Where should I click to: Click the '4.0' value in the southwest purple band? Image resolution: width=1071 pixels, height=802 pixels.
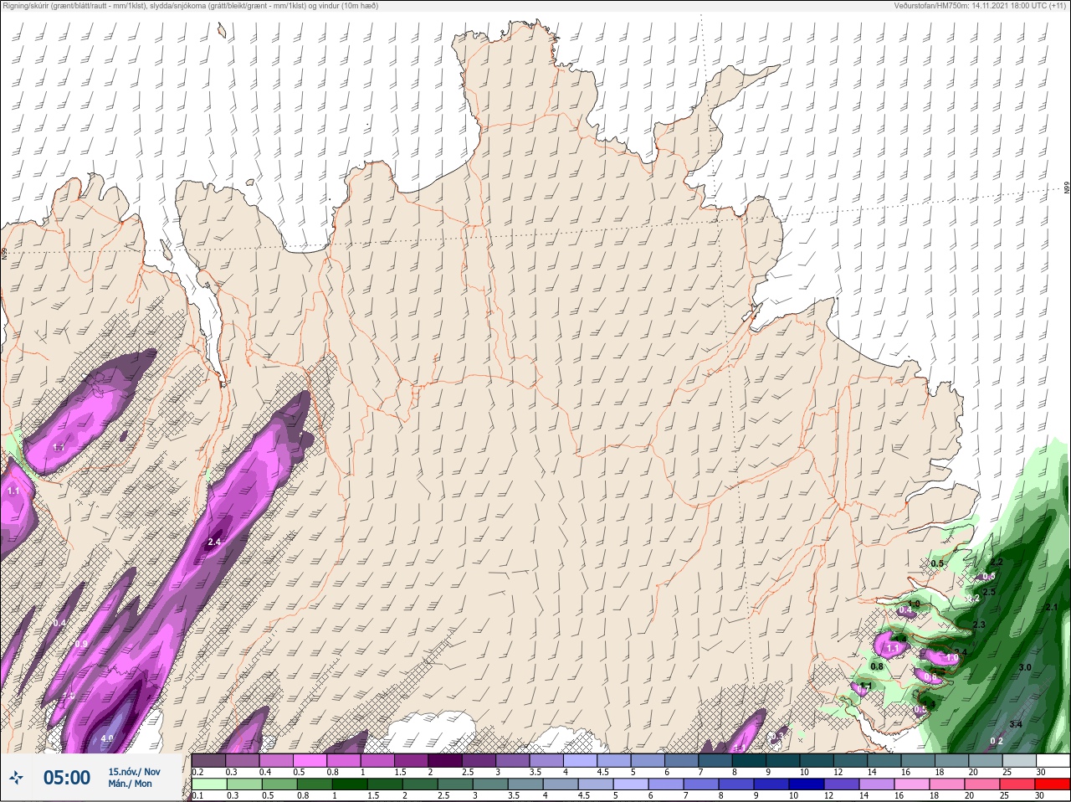pos(107,738)
